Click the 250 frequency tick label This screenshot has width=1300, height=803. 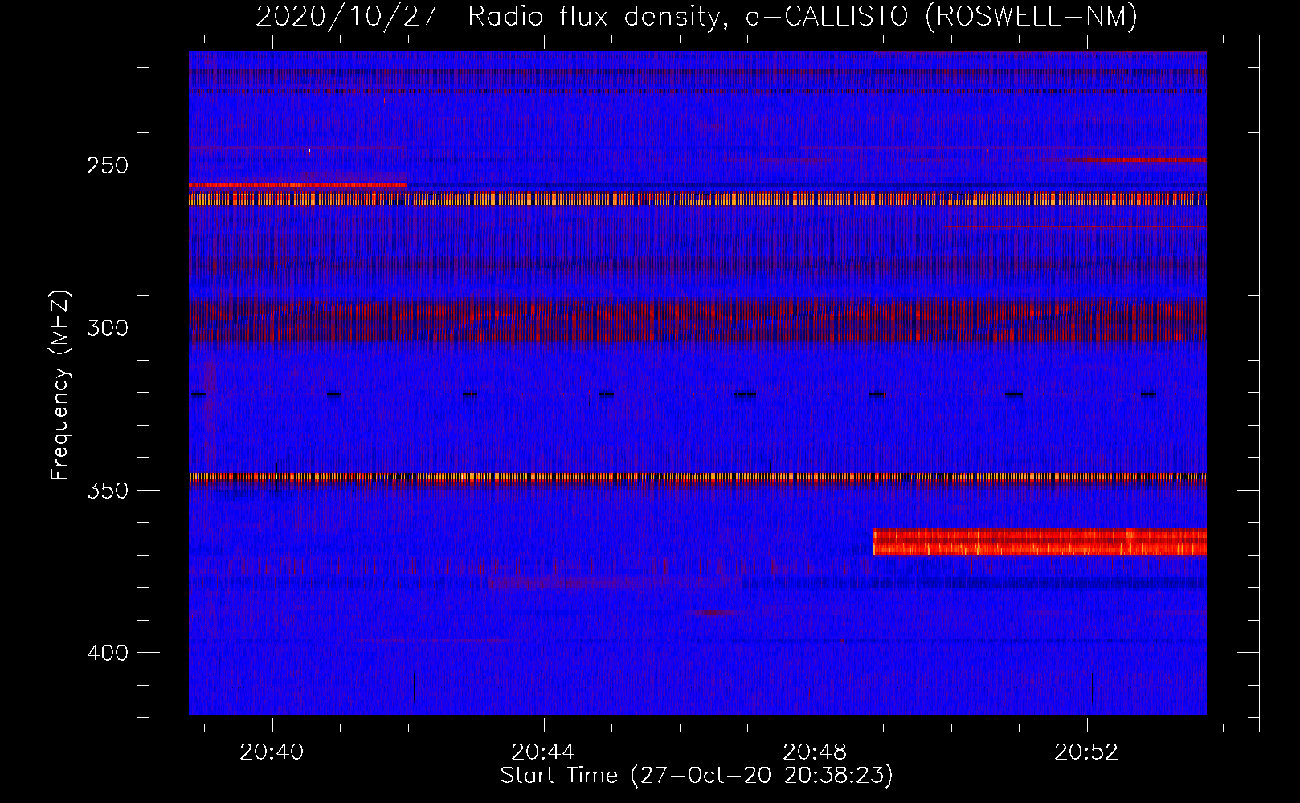(x=108, y=166)
